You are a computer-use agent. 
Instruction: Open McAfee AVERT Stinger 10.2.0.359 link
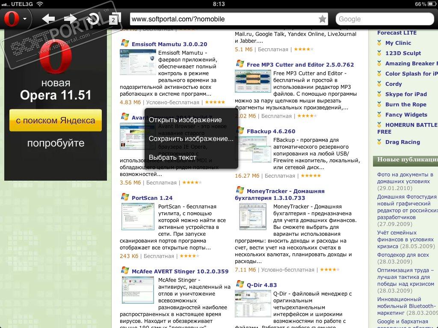click(x=180, y=271)
